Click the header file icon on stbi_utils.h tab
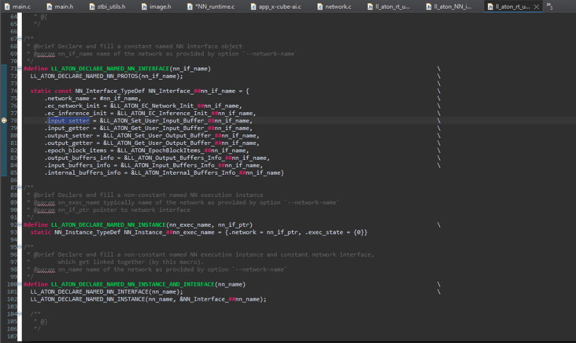The height and width of the screenshot is (343, 576). tap(93, 7)
